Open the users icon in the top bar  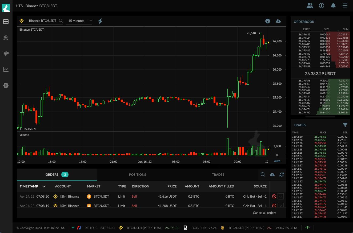(310, 5)
